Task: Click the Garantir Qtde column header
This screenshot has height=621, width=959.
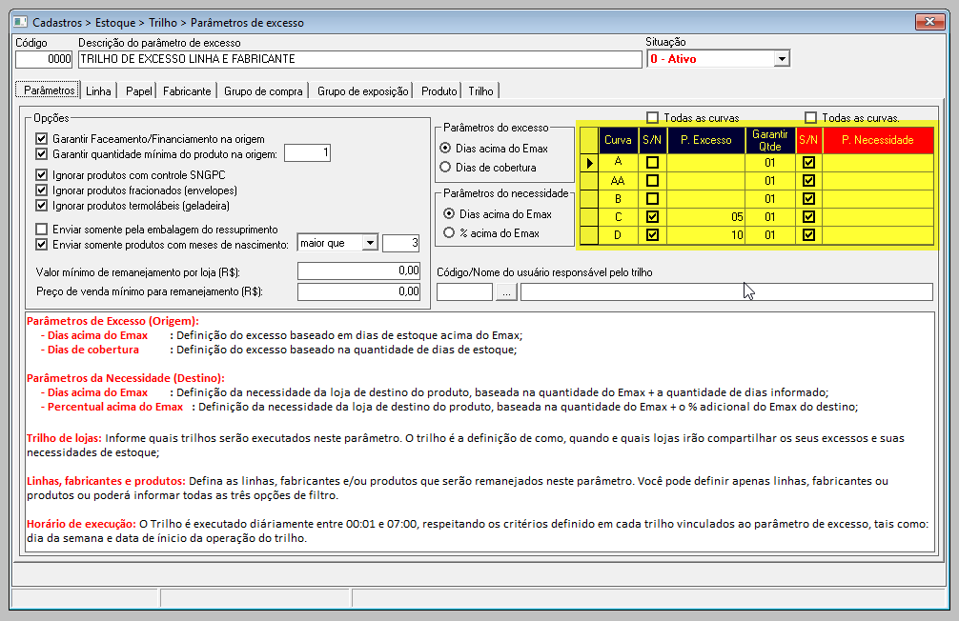Action: pos(770,140)
